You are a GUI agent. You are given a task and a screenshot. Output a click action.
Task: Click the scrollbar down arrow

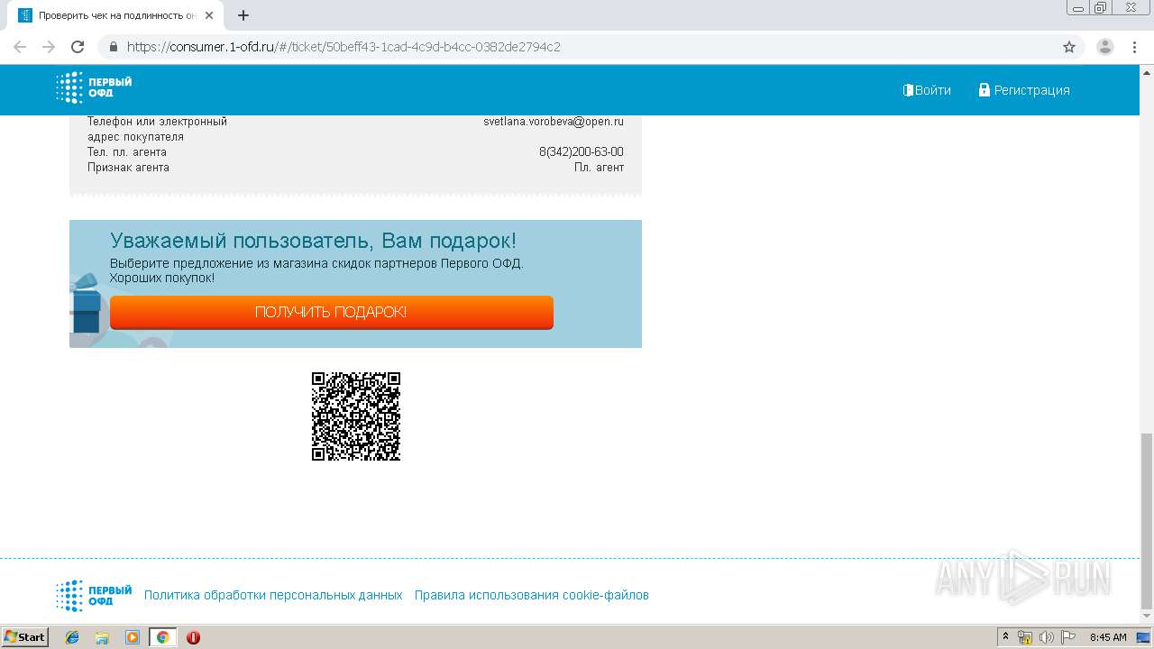(1146, 616)
